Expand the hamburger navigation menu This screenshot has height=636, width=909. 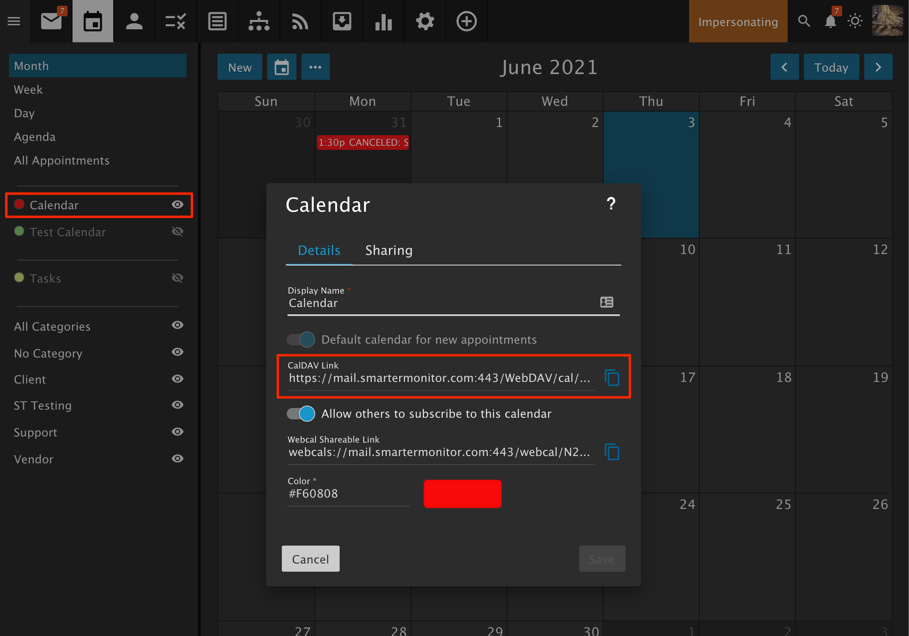(x=14, y=21)
